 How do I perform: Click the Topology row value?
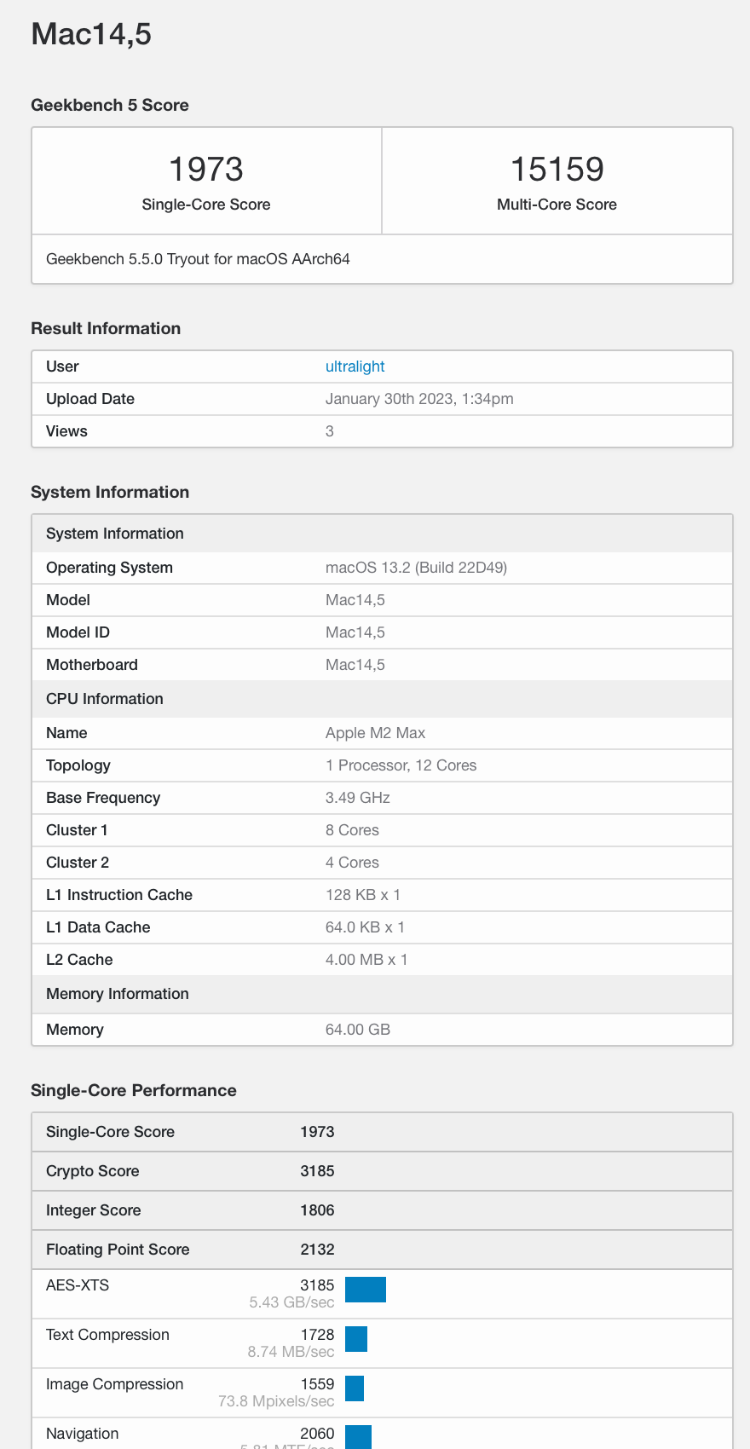pyautogui.click(x=401, y=765)
